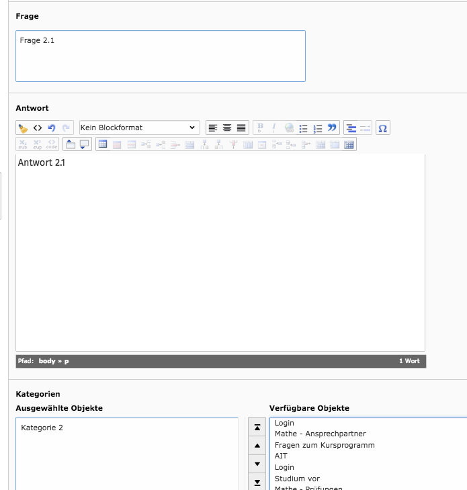Screen dimensions: 467x490
Task: Align text left in the editor
Action: (213, 128)
